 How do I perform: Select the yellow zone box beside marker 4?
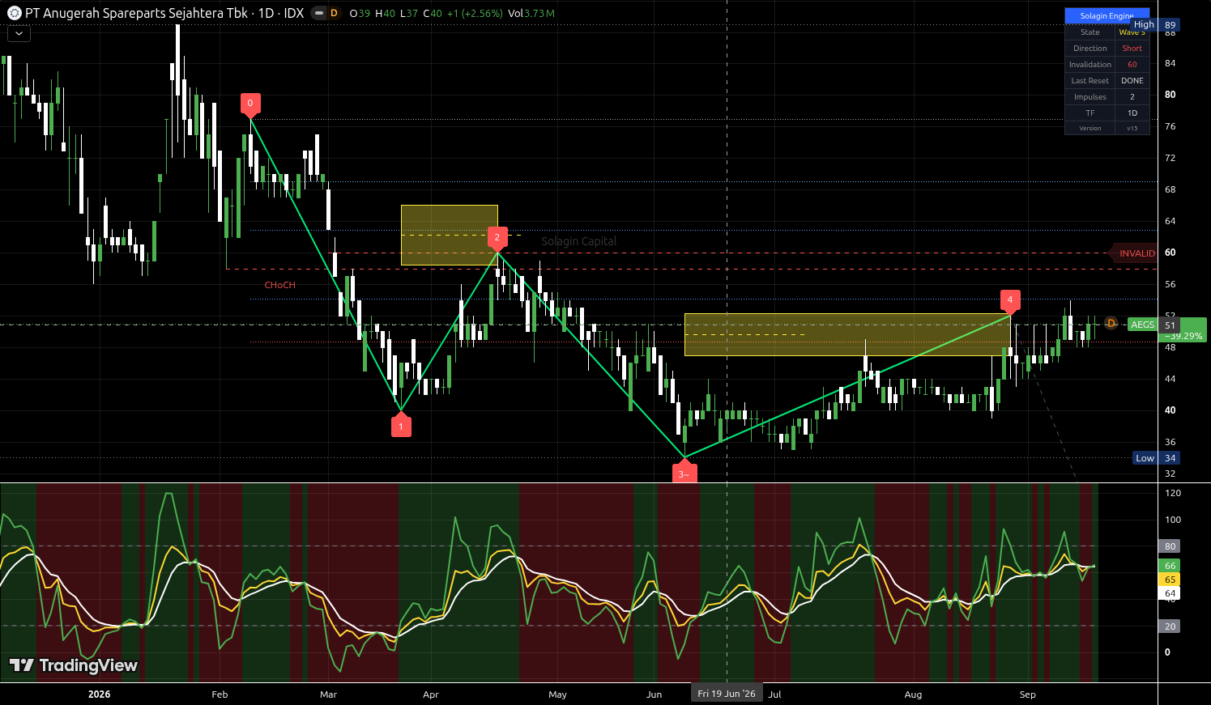point(847,334)
